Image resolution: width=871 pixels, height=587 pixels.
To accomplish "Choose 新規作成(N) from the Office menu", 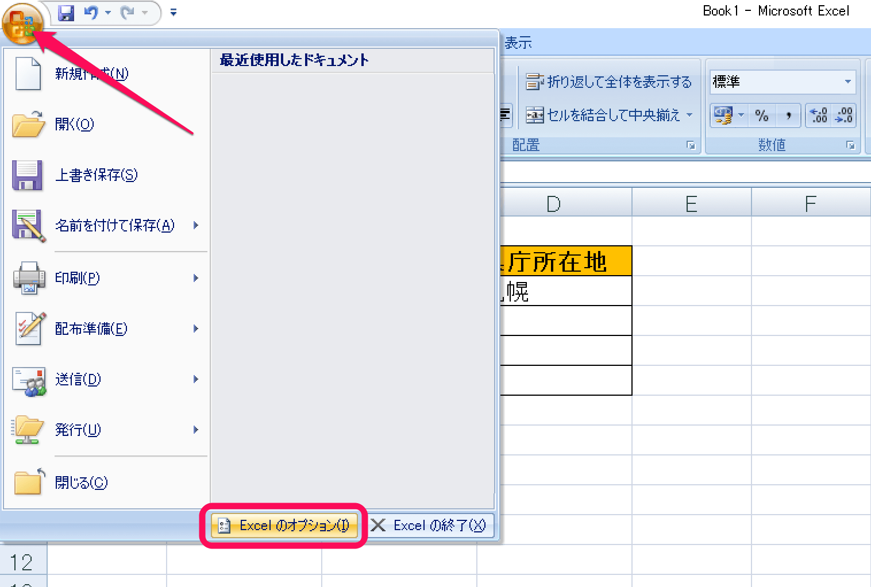I will tap(107, 74).
